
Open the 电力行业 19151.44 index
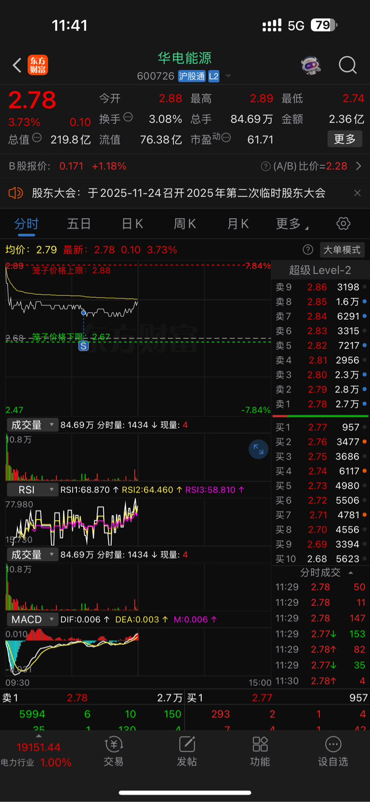coord(38,754)
